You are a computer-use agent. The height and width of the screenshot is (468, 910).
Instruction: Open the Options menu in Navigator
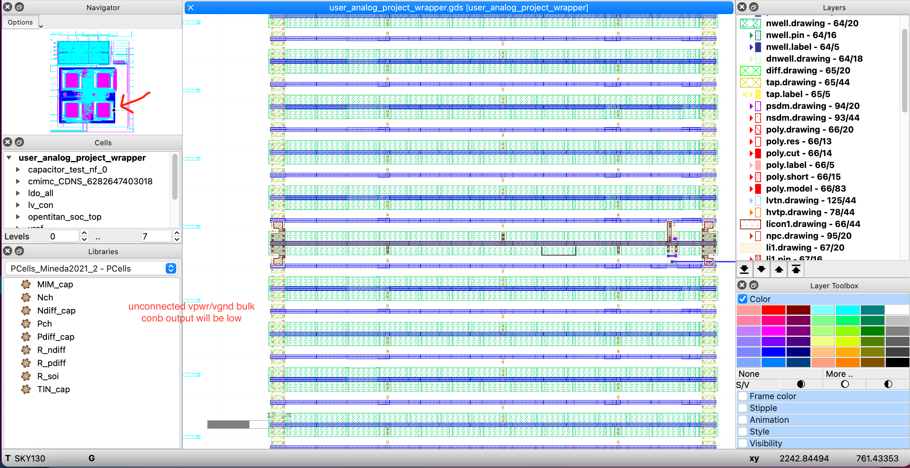[20, 22]
